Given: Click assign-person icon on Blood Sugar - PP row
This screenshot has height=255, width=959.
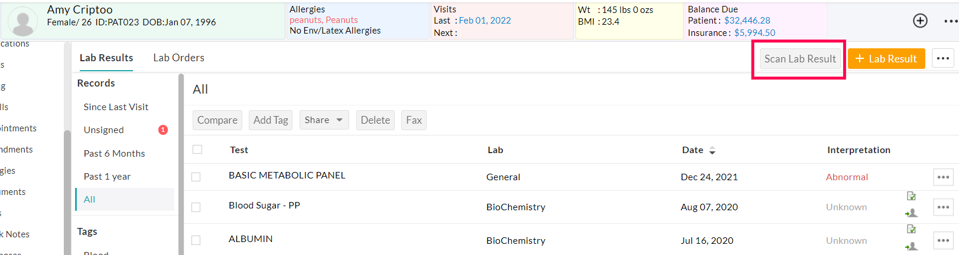Looking at the screenshot, I should coord(911,213).
